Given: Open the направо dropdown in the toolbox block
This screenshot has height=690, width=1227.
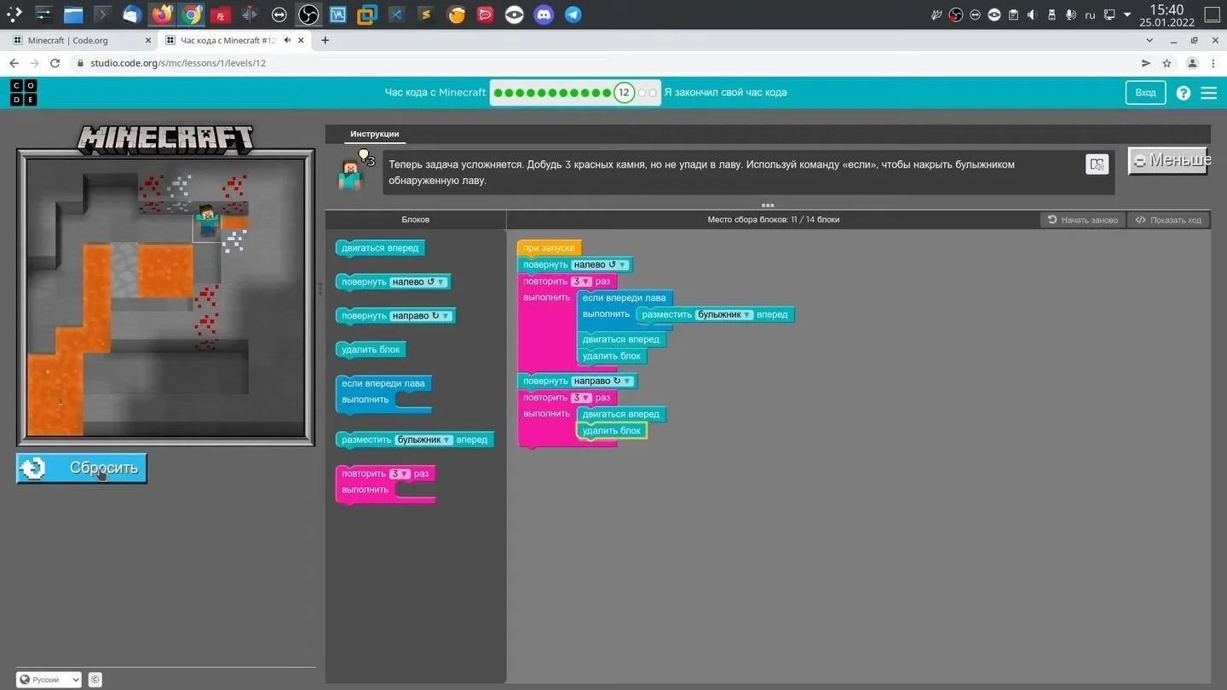Looking at the screenshot, I should coord(420,316).
